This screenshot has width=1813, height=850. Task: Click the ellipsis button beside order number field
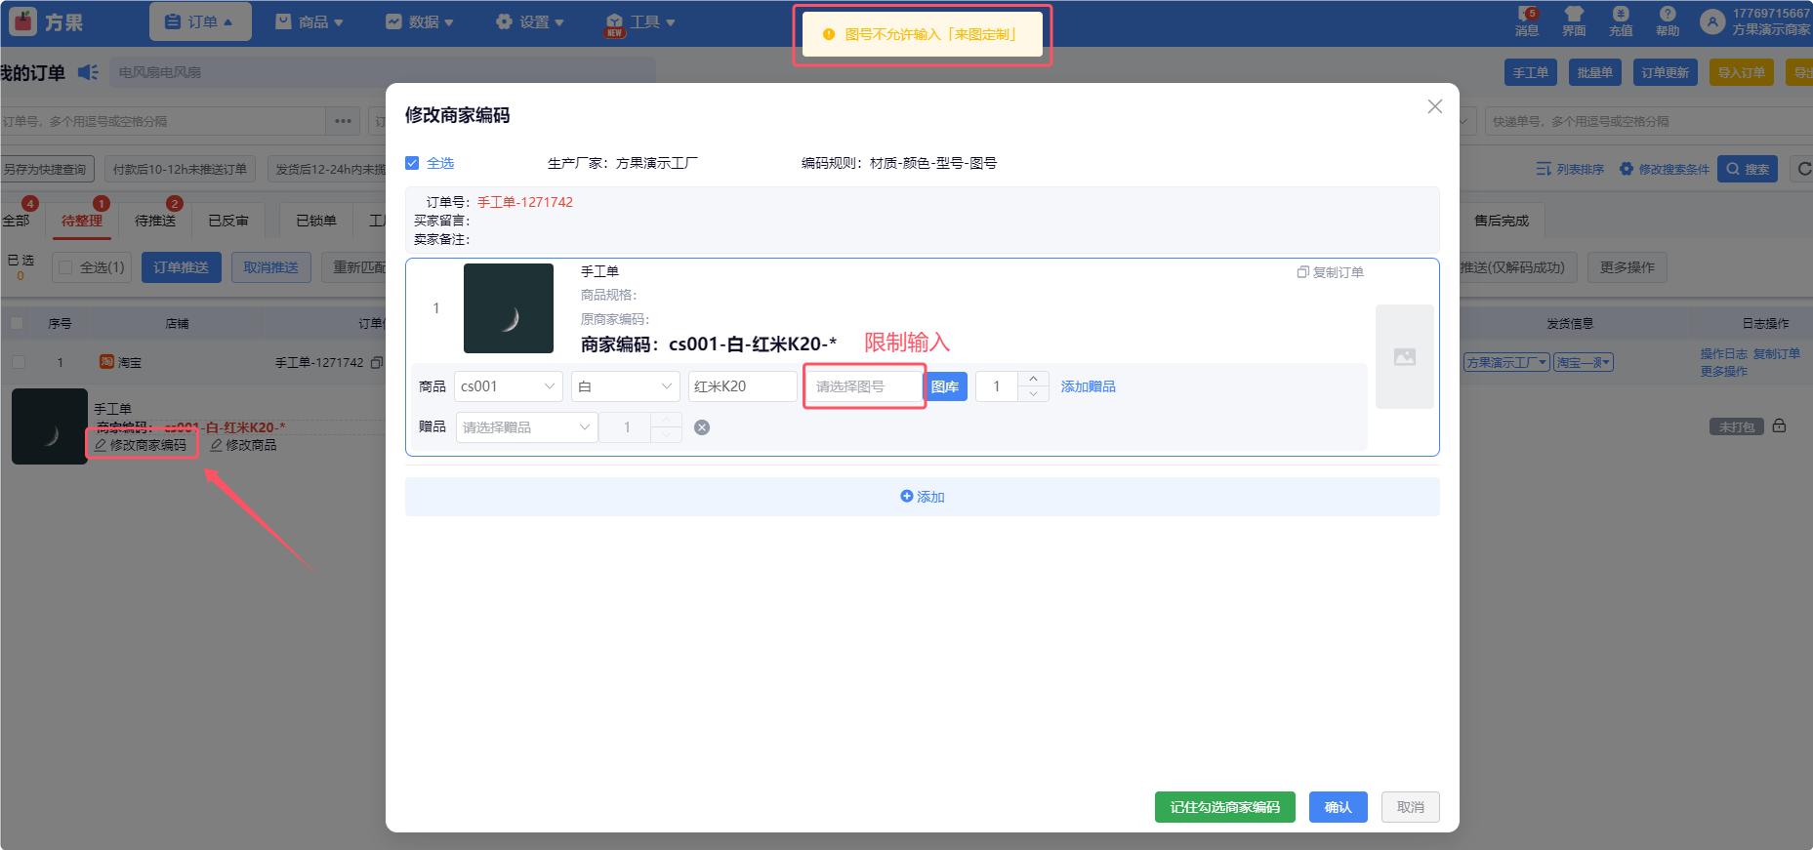coord(343,121)
